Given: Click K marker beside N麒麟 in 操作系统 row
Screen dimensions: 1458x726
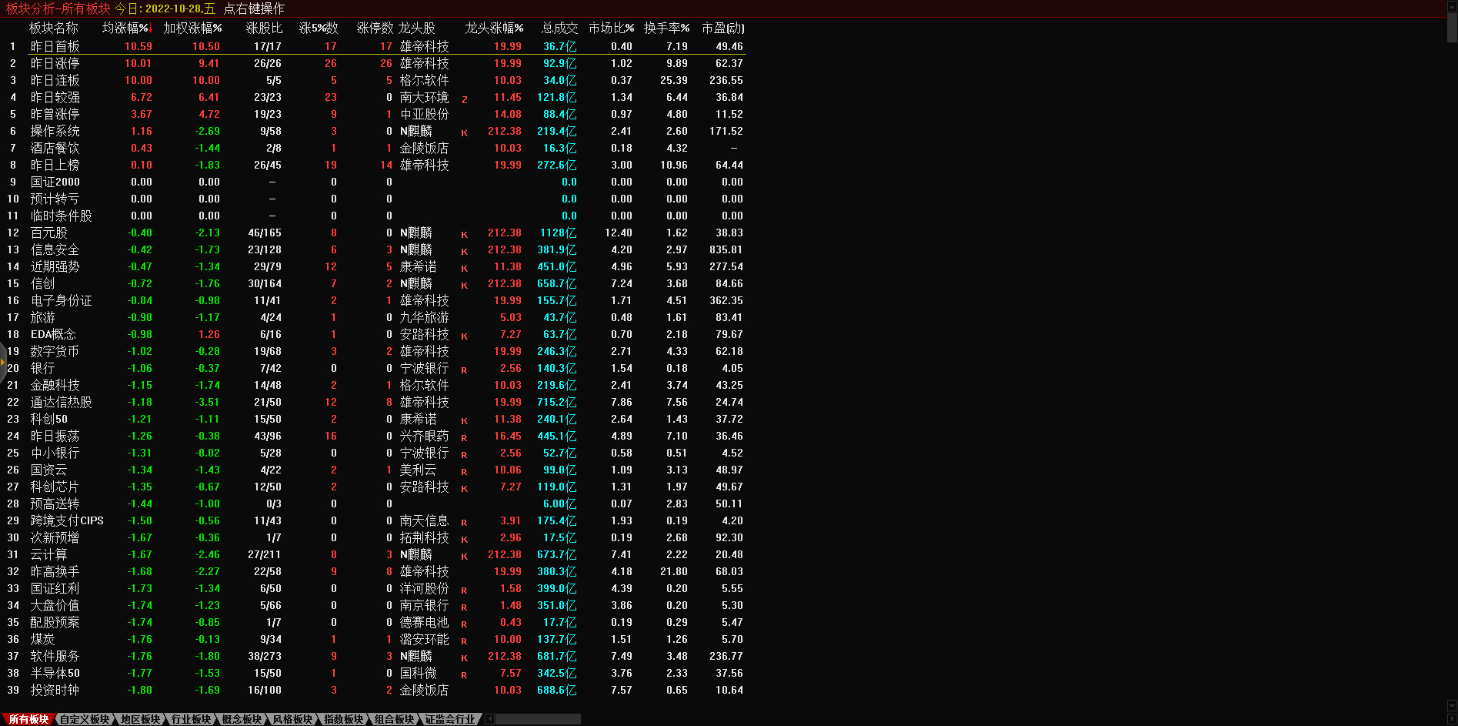Looking at the screenshot, I should [464, 132].
